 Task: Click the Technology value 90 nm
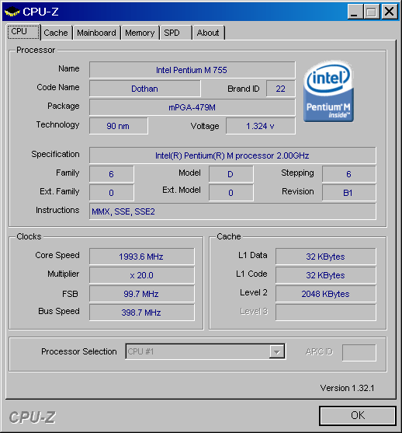pyautogui.click(x=118, y=126)
